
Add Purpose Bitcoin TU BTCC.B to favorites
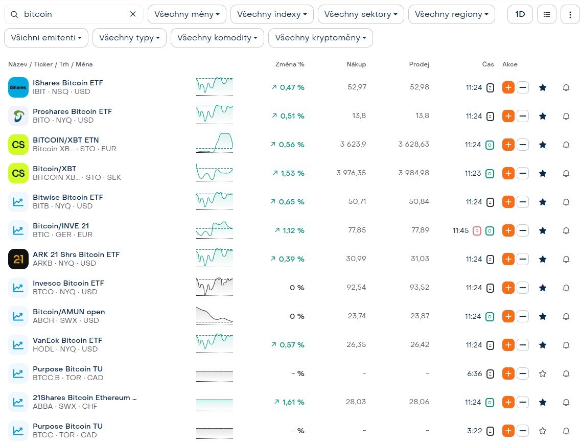(x=543, y=373)
